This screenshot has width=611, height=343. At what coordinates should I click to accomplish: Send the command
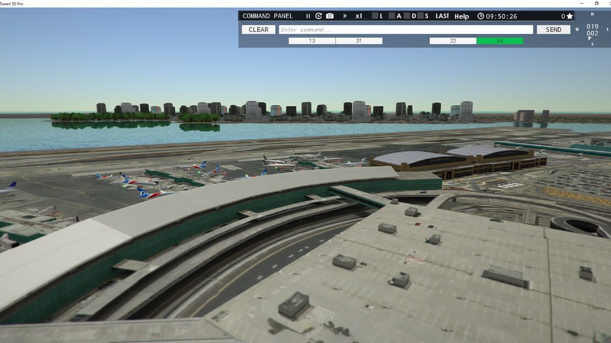click(x=553, y=30)
